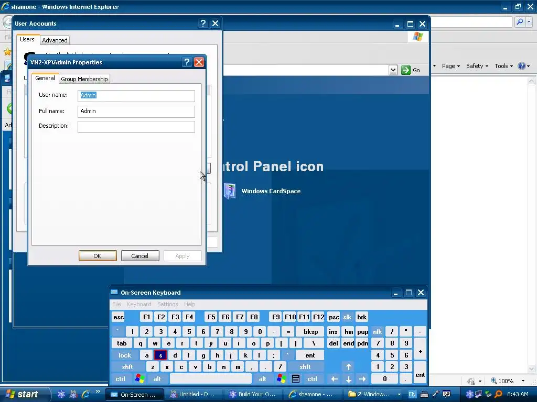Viewport: 537px width, 402px height.
Task: Click the tab key on On-Screen Keyboard
Action: (x=122, y=343)
